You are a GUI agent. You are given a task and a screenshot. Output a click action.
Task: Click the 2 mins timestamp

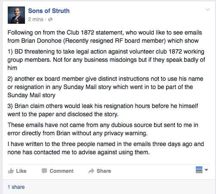[36, 19]
